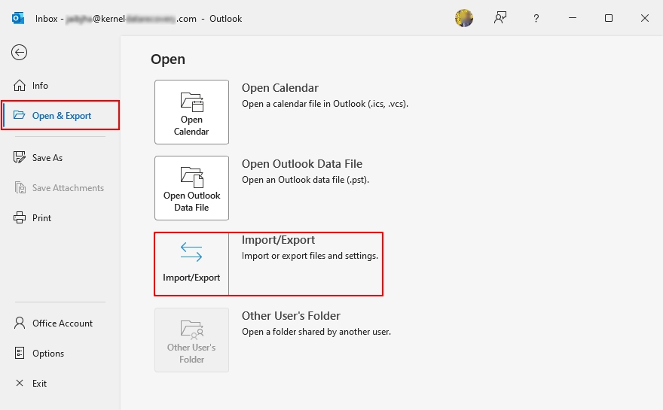The width and height of the screenshot is (663, 410).
Task: Click the Other User's Folder tile
Action: coord(191,340)
